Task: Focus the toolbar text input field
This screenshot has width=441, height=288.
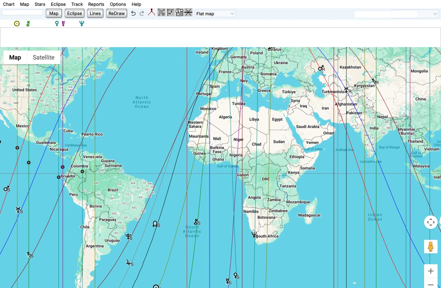Action: (22, 13)
